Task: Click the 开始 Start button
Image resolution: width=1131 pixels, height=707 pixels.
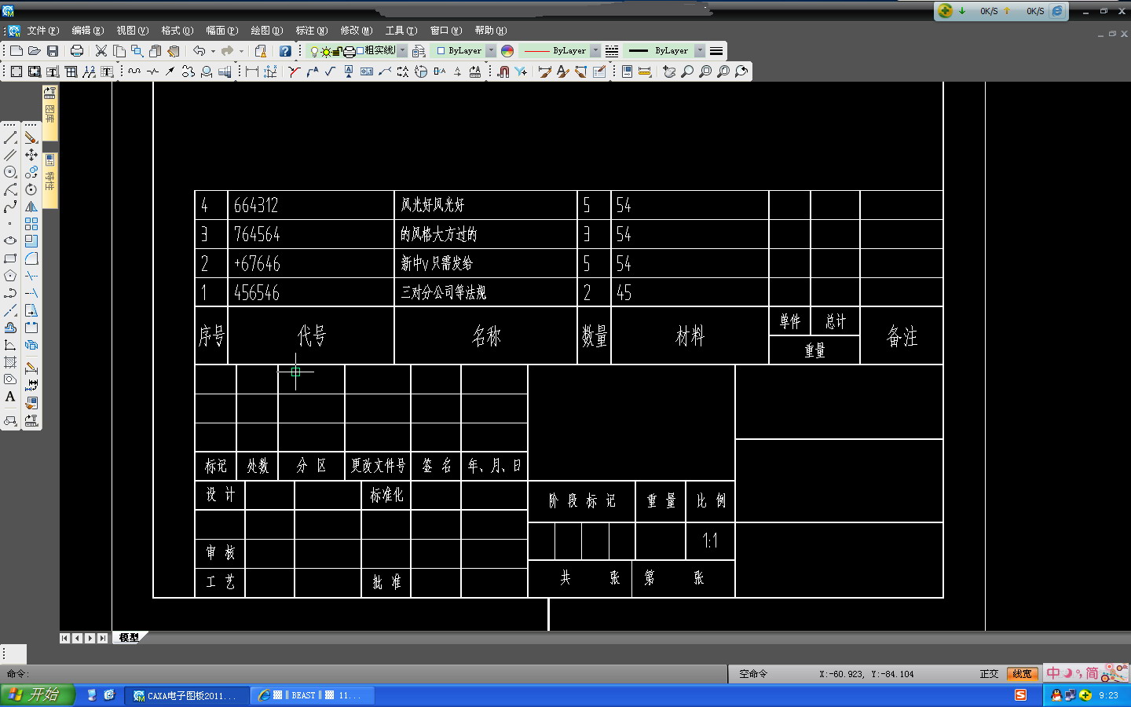Action: click(37, 695)
